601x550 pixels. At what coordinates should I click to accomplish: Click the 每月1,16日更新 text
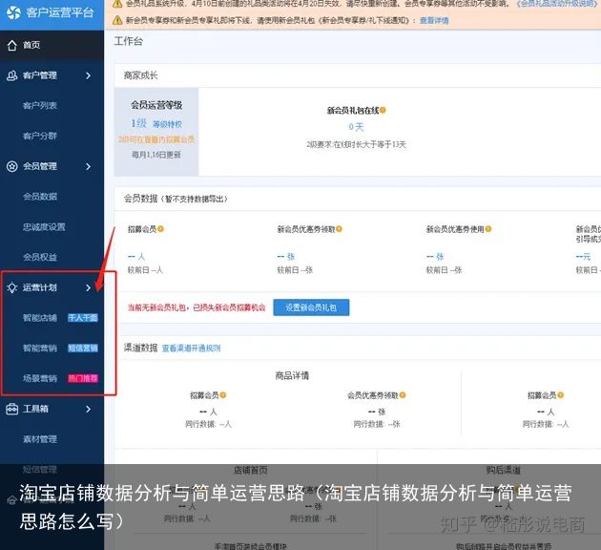pyautogui.click(x=156, y=155)
